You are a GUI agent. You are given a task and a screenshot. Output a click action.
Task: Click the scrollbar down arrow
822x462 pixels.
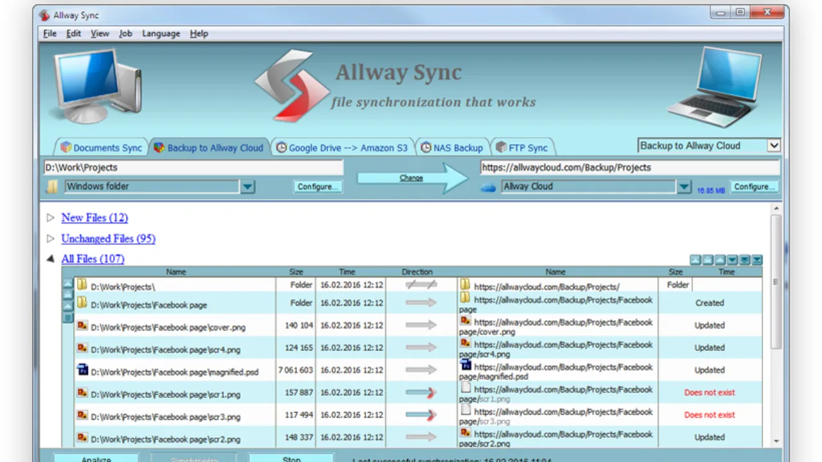click(776, 441)
